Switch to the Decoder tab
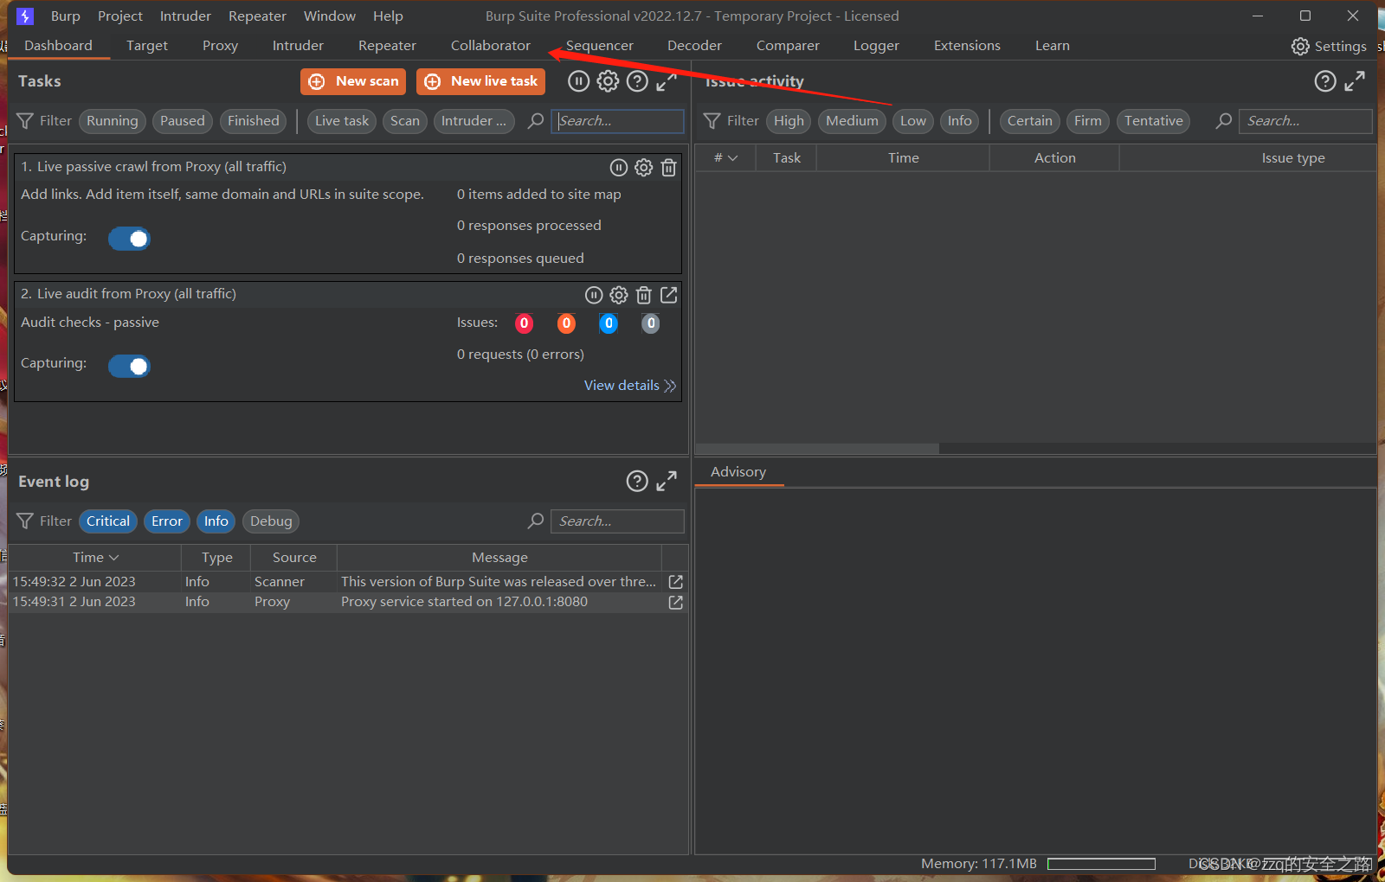 pos(694,46)
